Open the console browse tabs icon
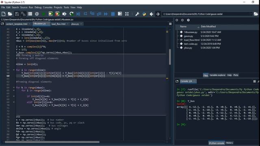 (177, 81)
